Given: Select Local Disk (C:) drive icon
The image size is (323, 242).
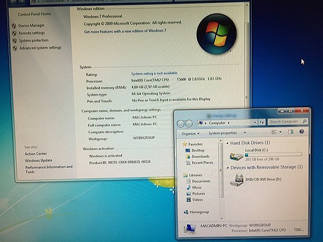Looking at the screenshot, I should click(x=236, y=157).
